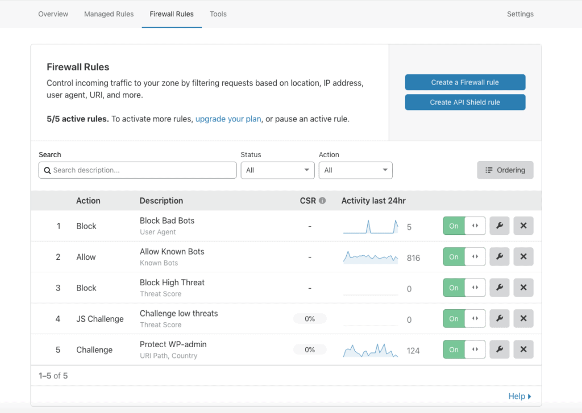View Protect WP-admin activity sparkline

[371, 350]
